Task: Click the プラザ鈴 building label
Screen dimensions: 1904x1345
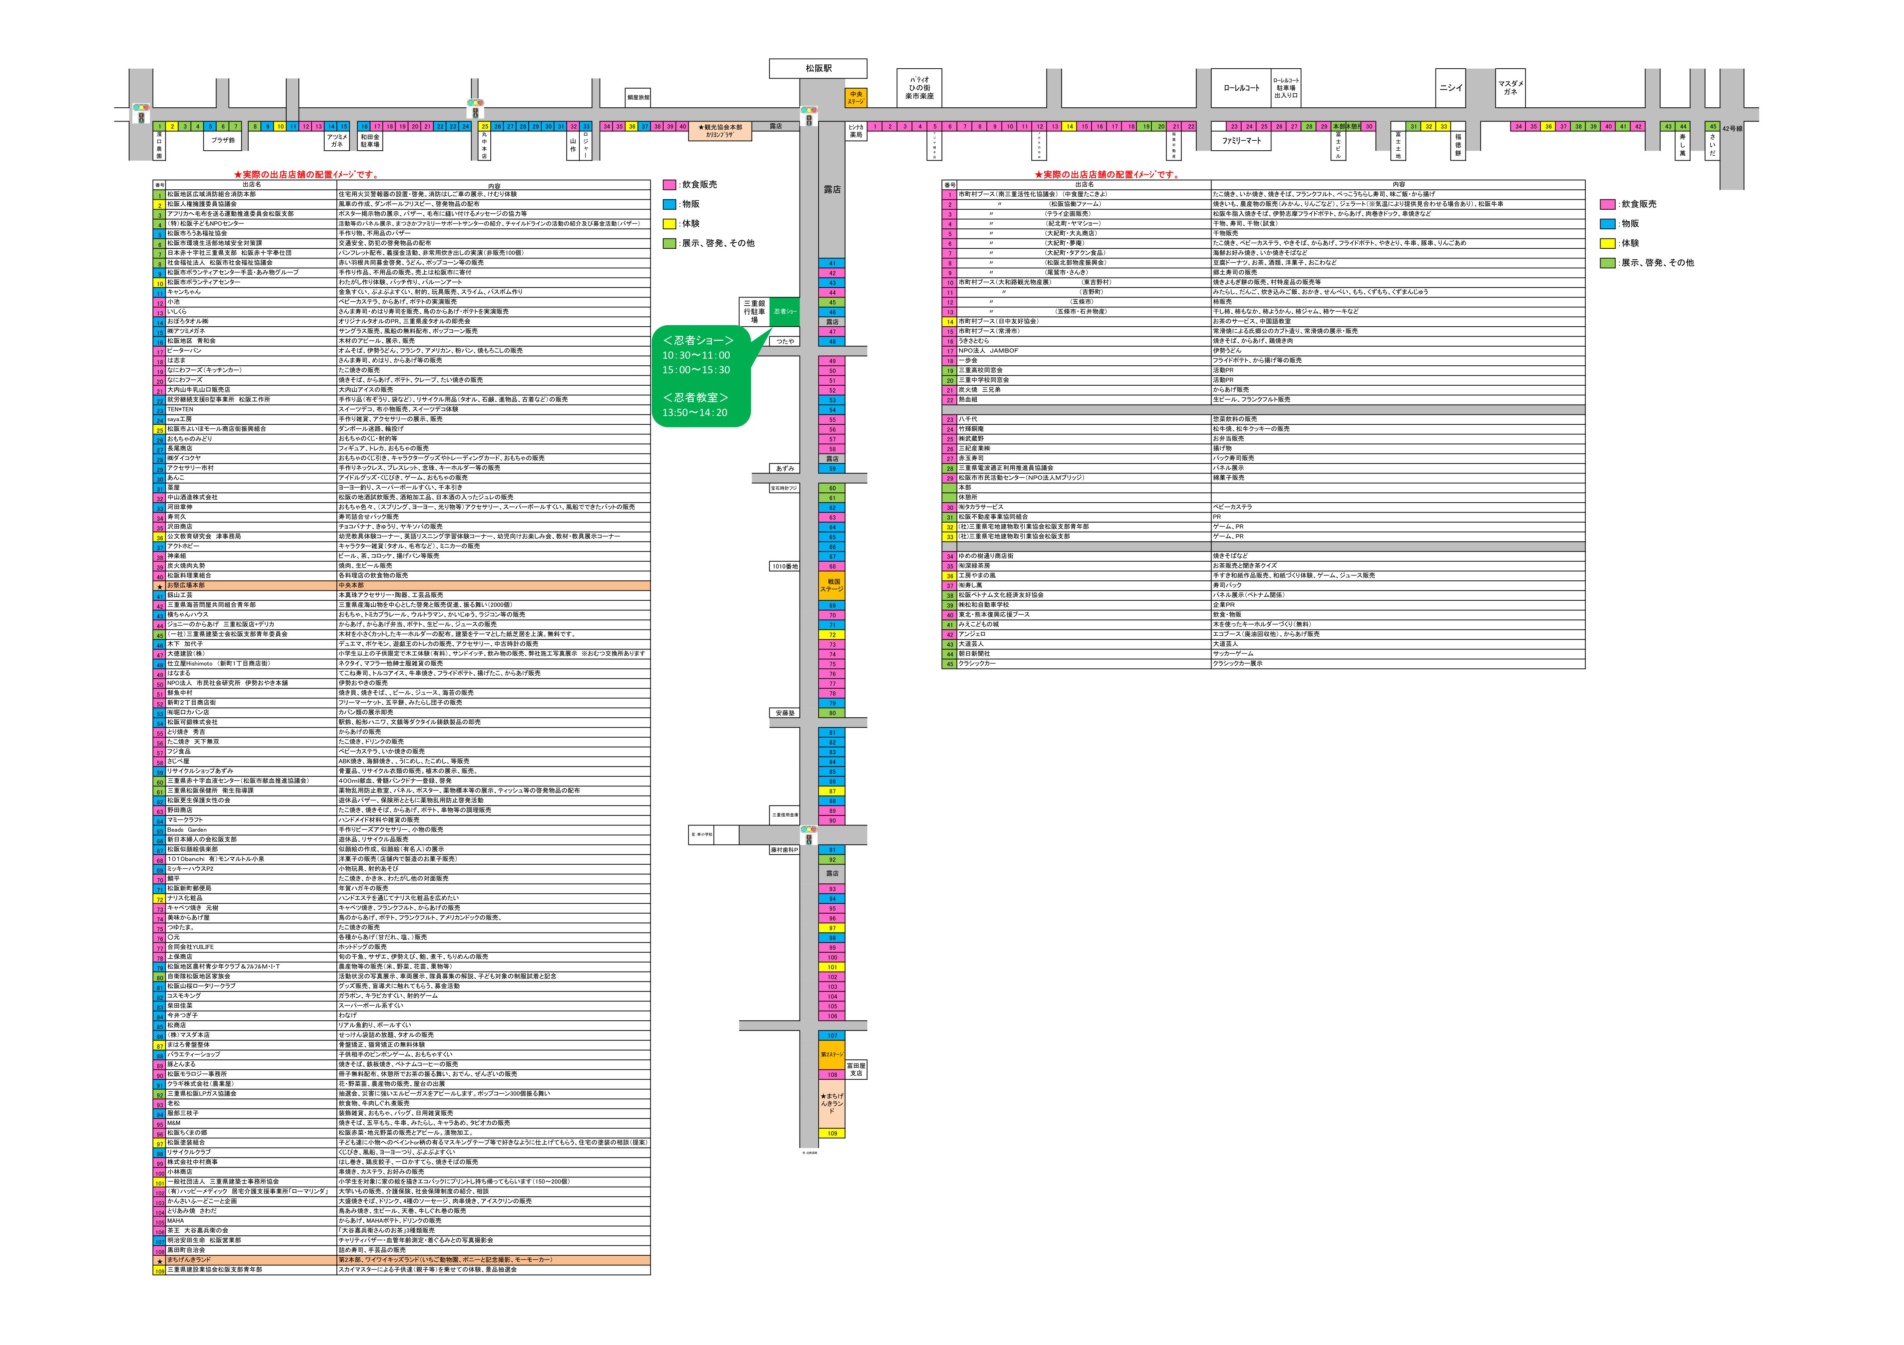Action: [222, 141]
